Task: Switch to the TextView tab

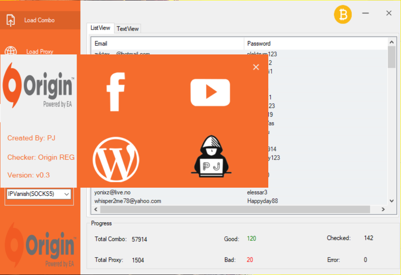Action: pos(127,29)
